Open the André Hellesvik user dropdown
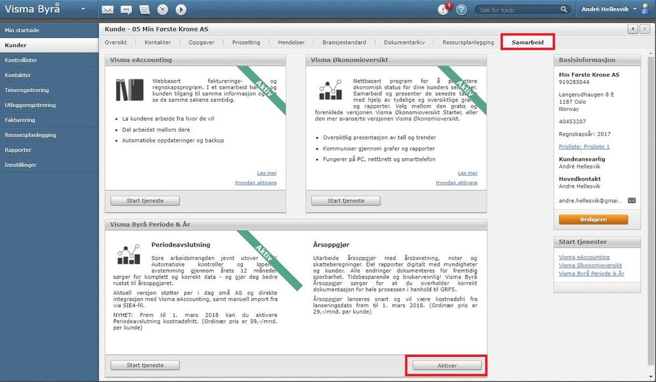656x382 pixels. [x=609, y=9]
